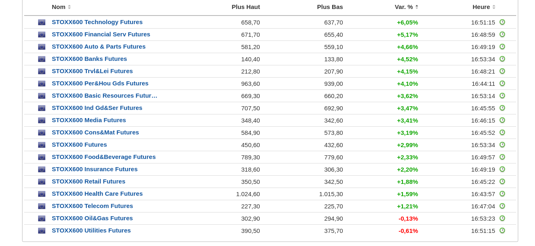Click the Plus Haut column header

coord(245,7)
